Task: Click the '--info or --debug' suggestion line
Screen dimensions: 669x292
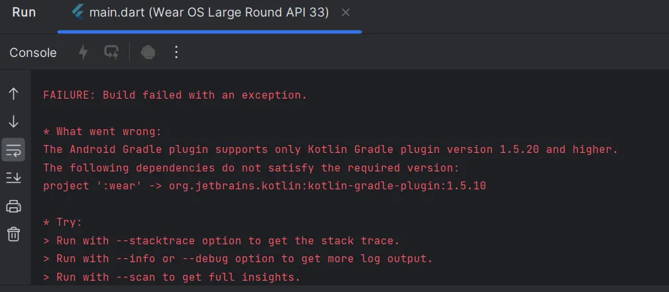Action: [x=238, y=259]
